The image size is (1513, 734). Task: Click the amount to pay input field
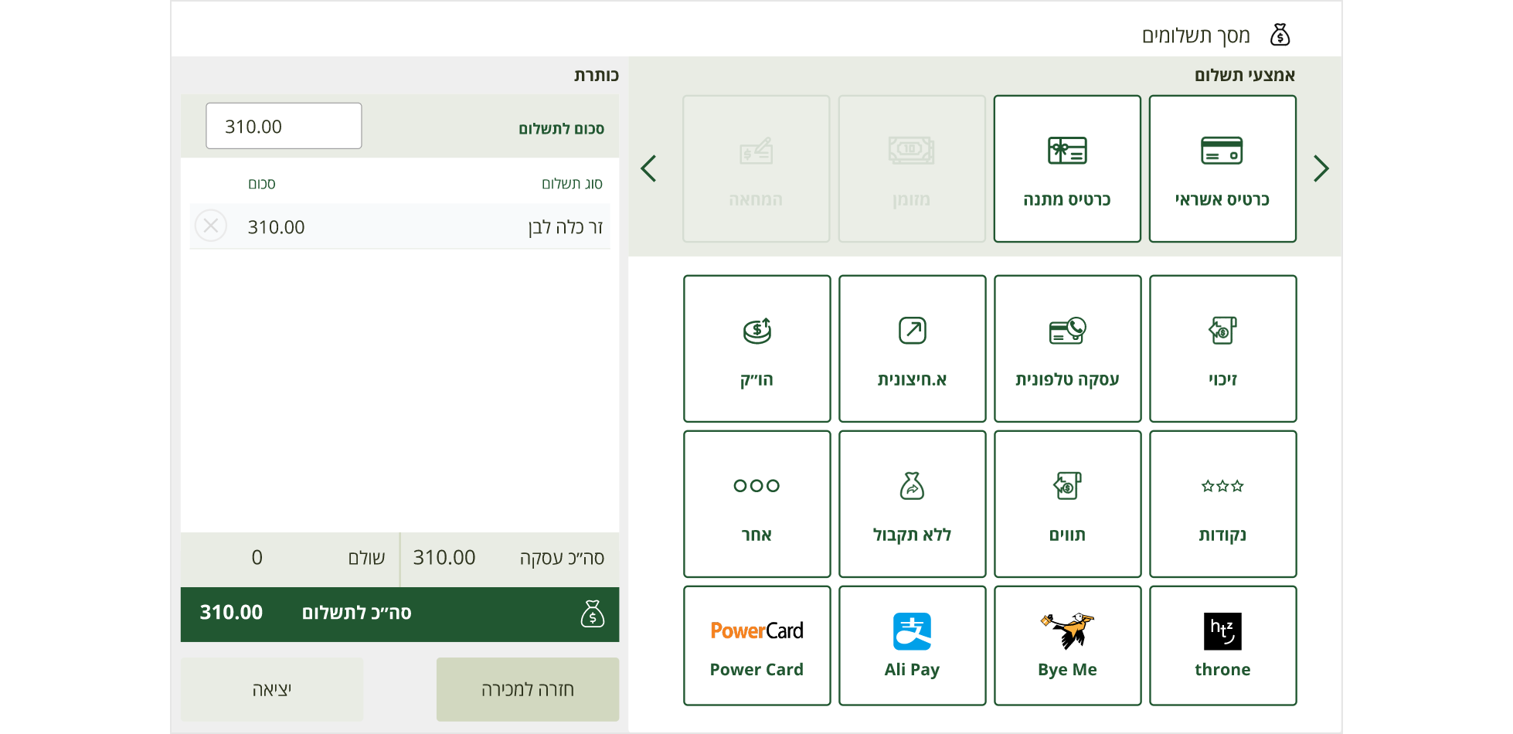pos(284,126)
